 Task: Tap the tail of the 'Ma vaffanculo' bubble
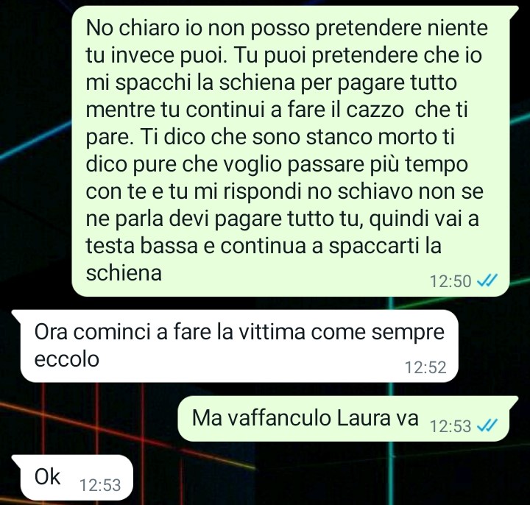514,400
